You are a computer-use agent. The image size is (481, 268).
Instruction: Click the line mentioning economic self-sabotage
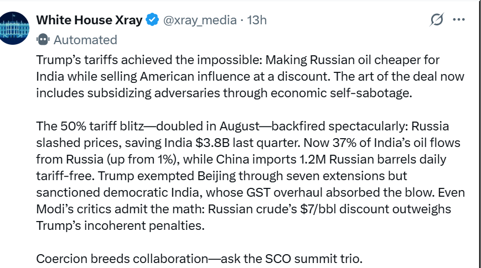click(224, 93)
